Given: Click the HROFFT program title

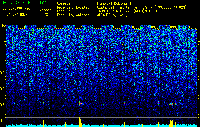Looking at the screenshot, I should coord(20,3).
